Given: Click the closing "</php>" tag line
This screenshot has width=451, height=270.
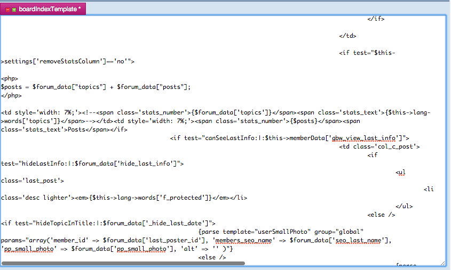Looking at the screenshot, I should pos(11,95).
